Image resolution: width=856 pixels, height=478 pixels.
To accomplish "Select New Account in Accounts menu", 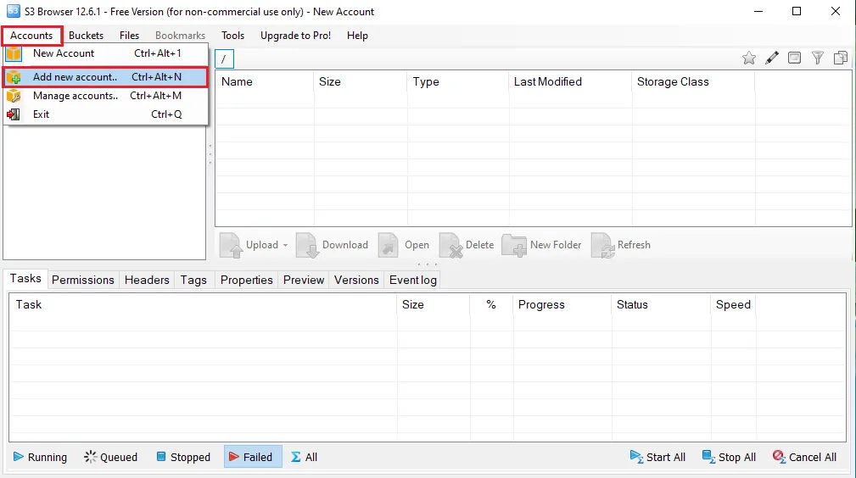I will pyautogui.click(x=105, y=53).
